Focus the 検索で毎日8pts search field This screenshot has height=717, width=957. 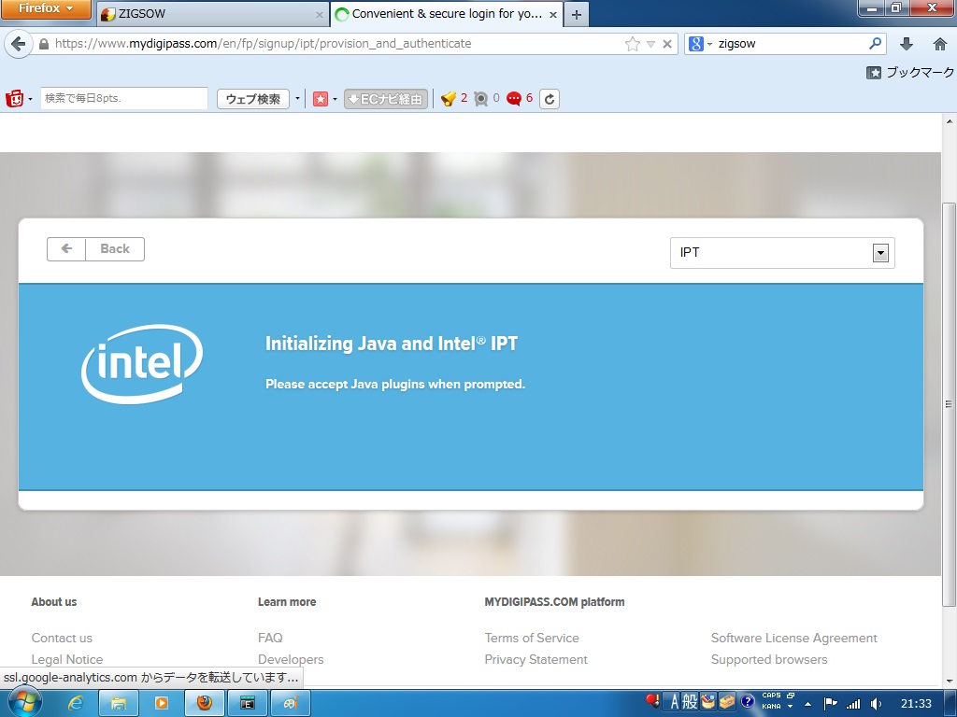click(x=124, y=98)
